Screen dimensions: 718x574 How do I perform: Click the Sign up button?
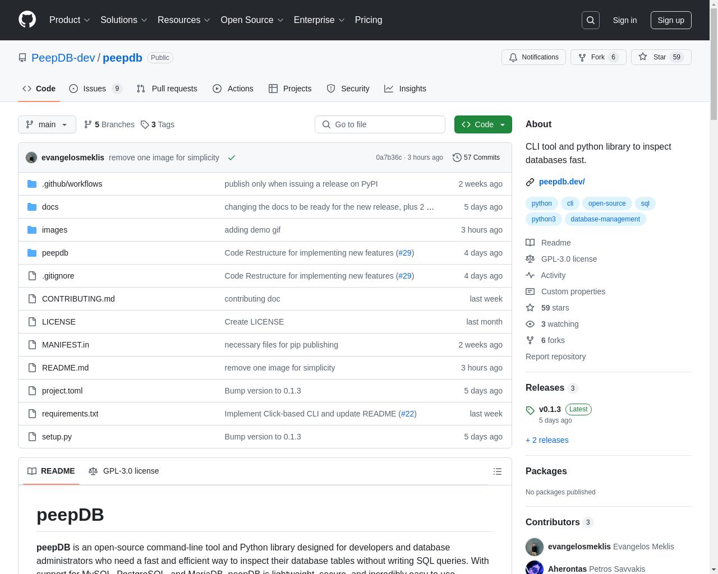(671, 20)
